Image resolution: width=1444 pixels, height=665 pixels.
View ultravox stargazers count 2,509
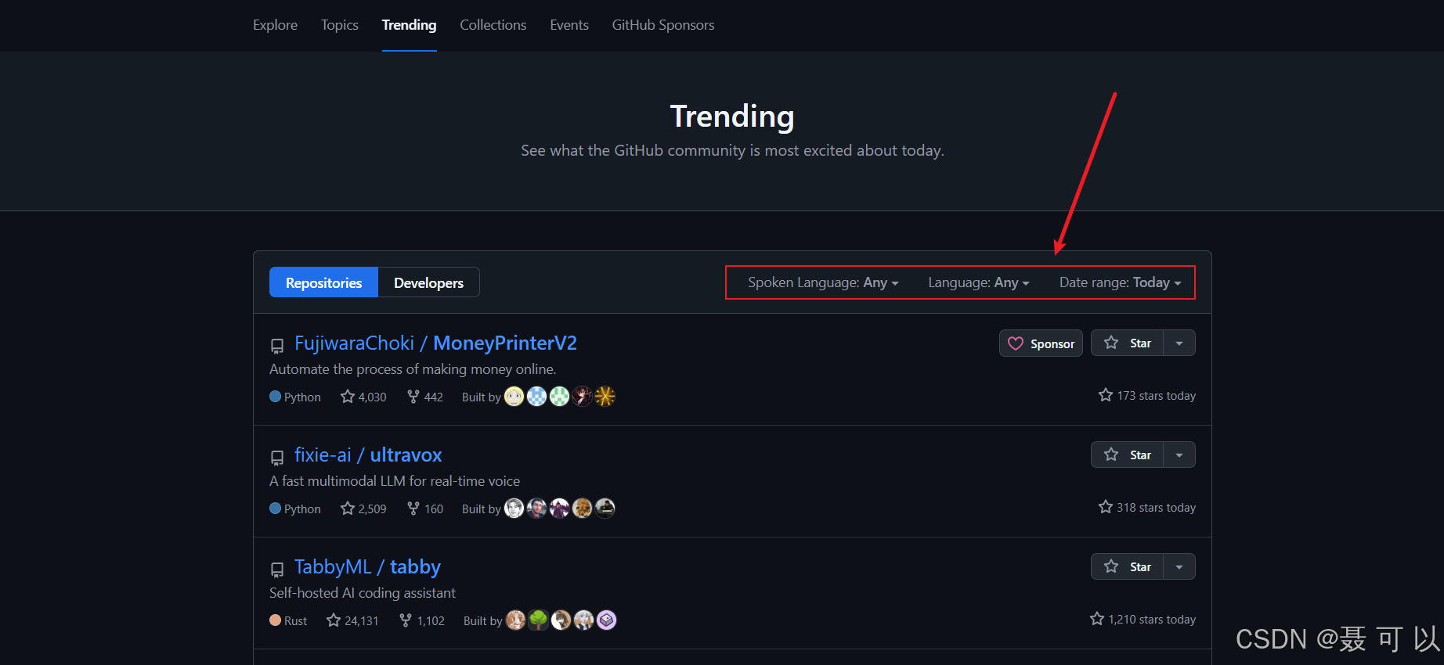tap(363, 509)
